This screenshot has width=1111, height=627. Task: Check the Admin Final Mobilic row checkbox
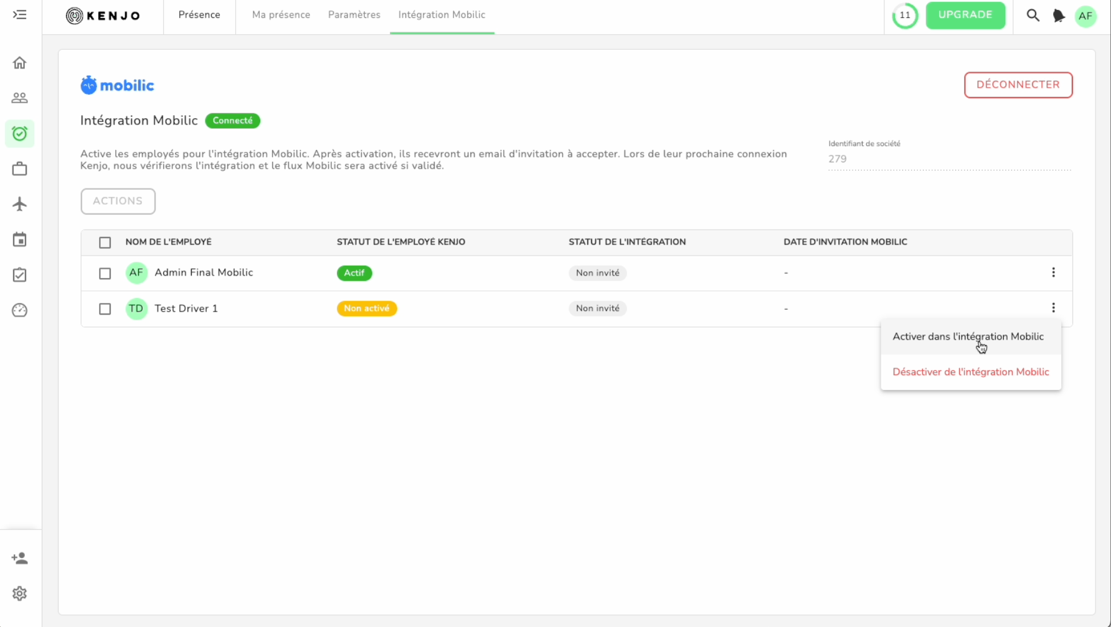pyautogui.click(x=105, y=273)
